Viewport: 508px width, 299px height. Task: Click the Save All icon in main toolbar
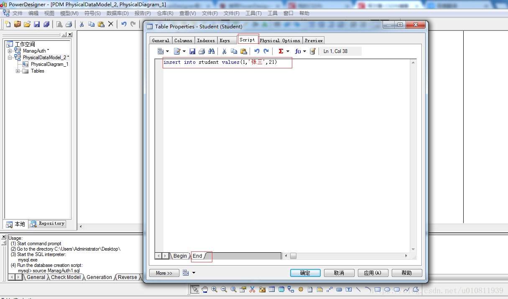coord(46,24)
